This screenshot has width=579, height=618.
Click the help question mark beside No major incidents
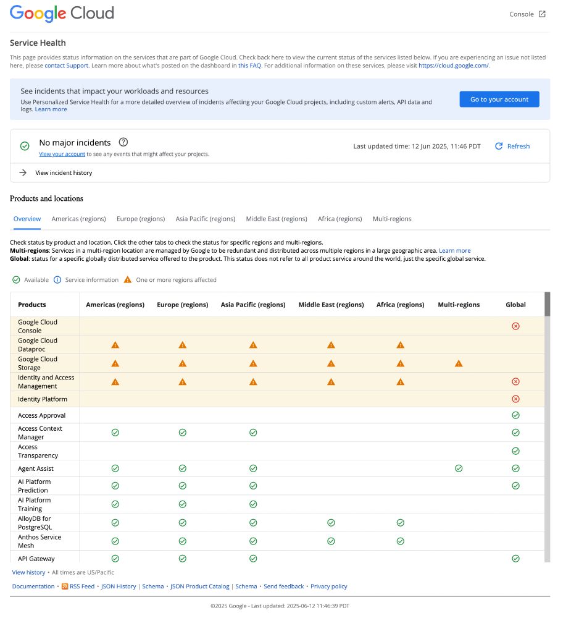tap(123, 142)
